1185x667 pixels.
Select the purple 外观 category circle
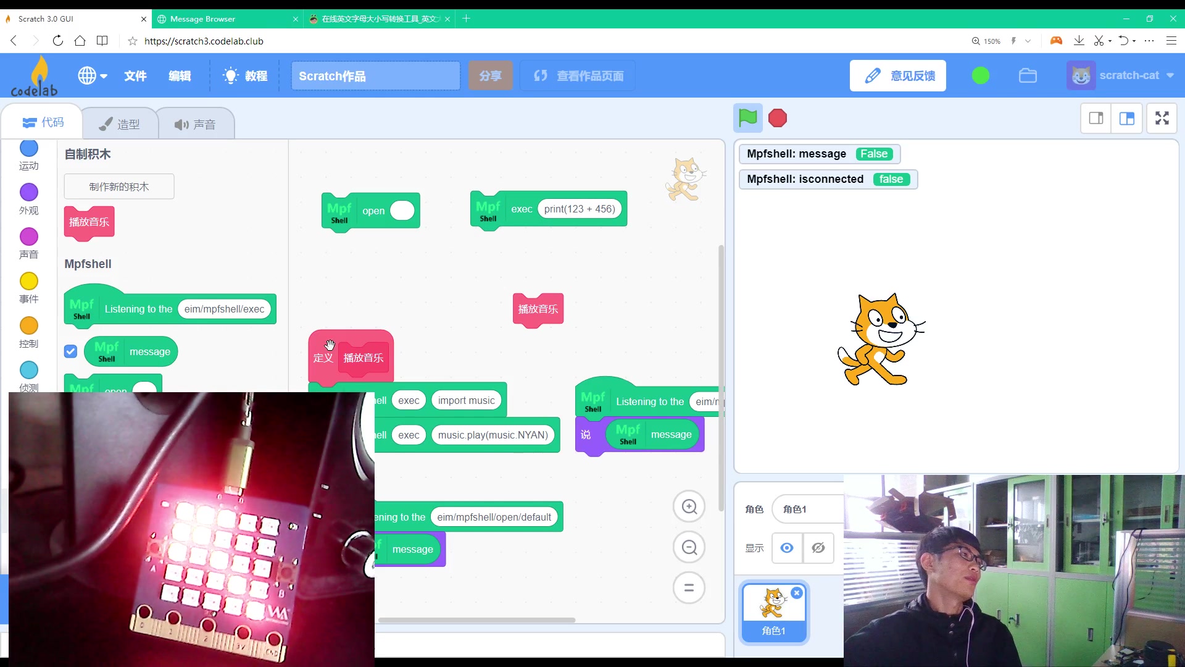29,192
